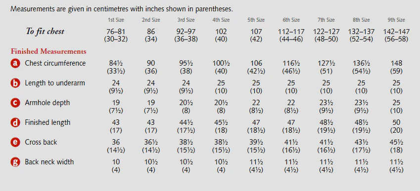Screen dimensions: 420x191
Task: Click the 3rd Size column header
Action: pyautogui.click(x=186, y=20)
